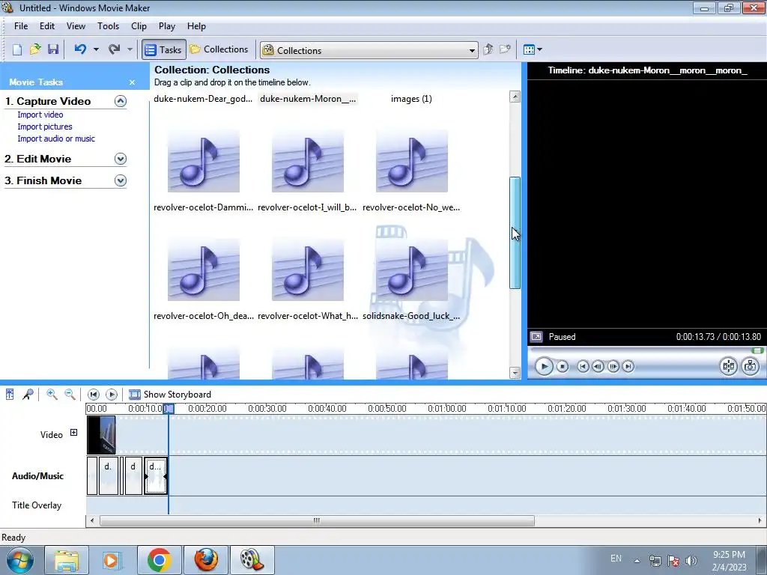Screen dimensions: 767x575
Task: Click the Redo arrow icon
Action: pyautogui.click(x=115, y=49)
